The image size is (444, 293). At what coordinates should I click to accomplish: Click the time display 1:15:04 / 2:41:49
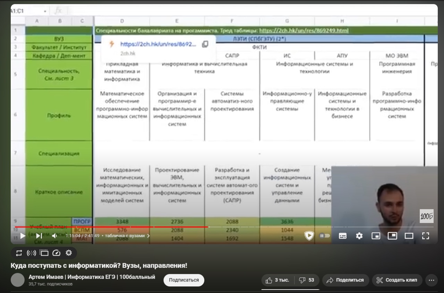tap(83, 236)
